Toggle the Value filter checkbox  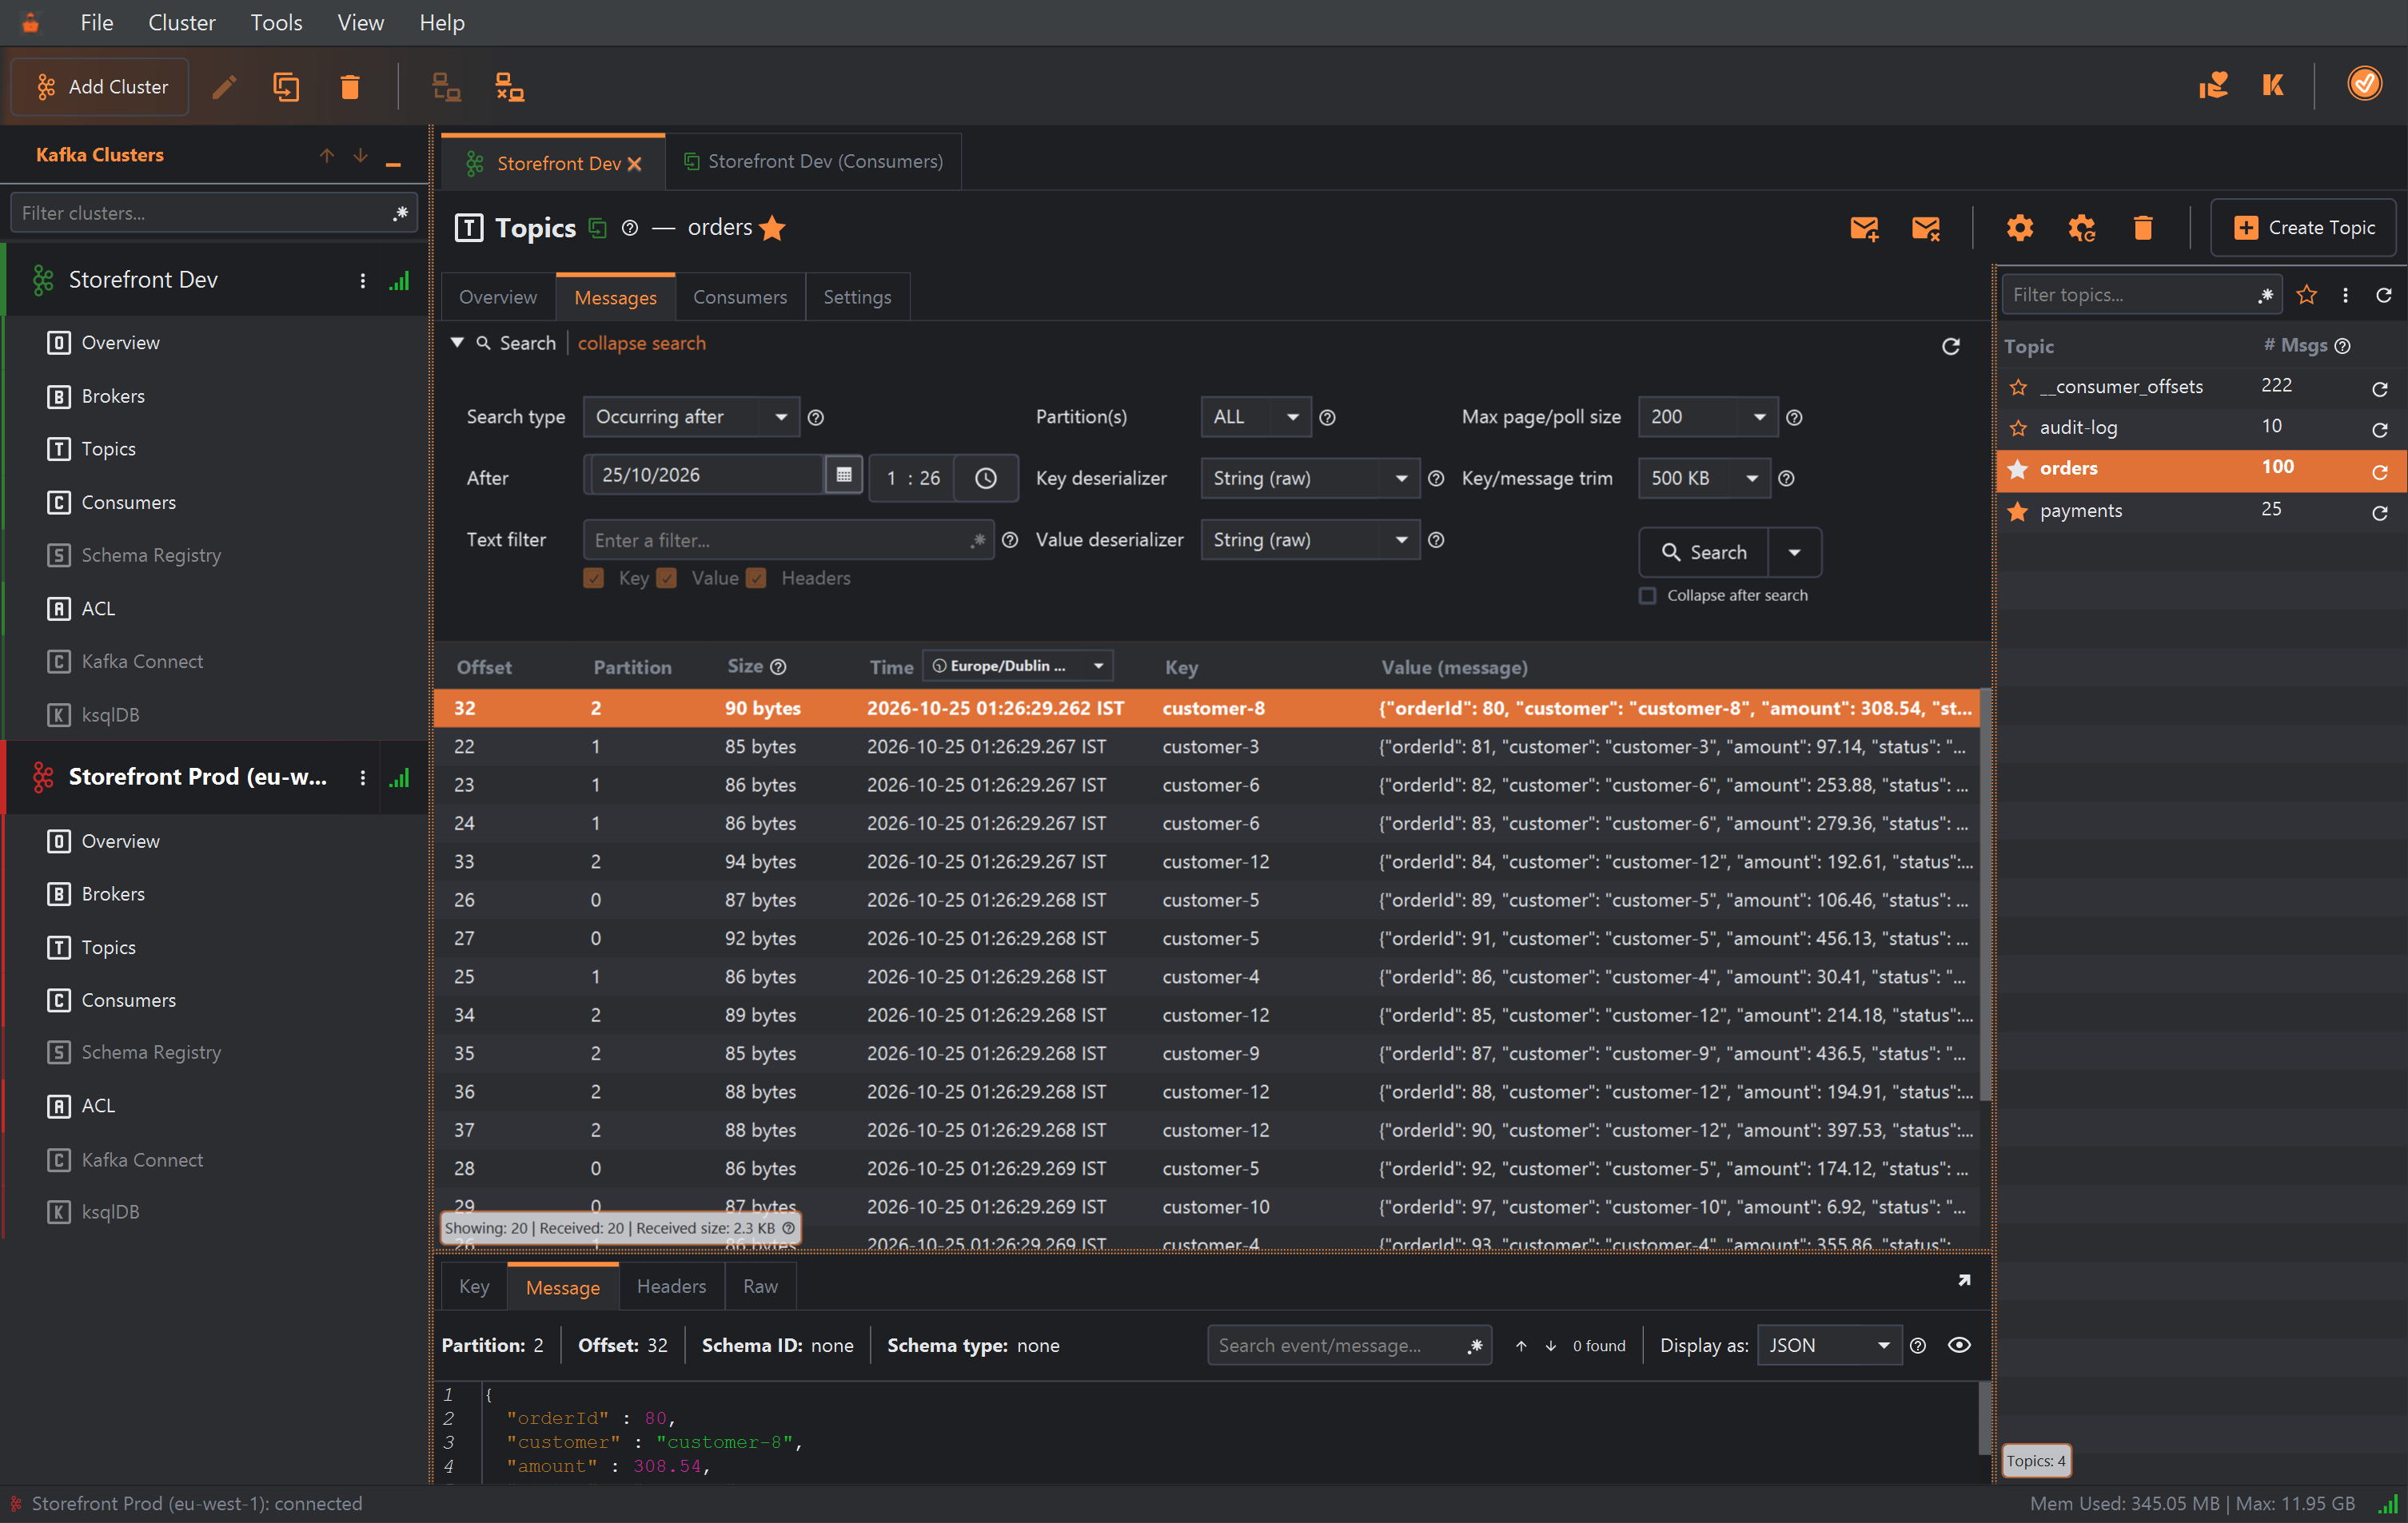point(667,579)
